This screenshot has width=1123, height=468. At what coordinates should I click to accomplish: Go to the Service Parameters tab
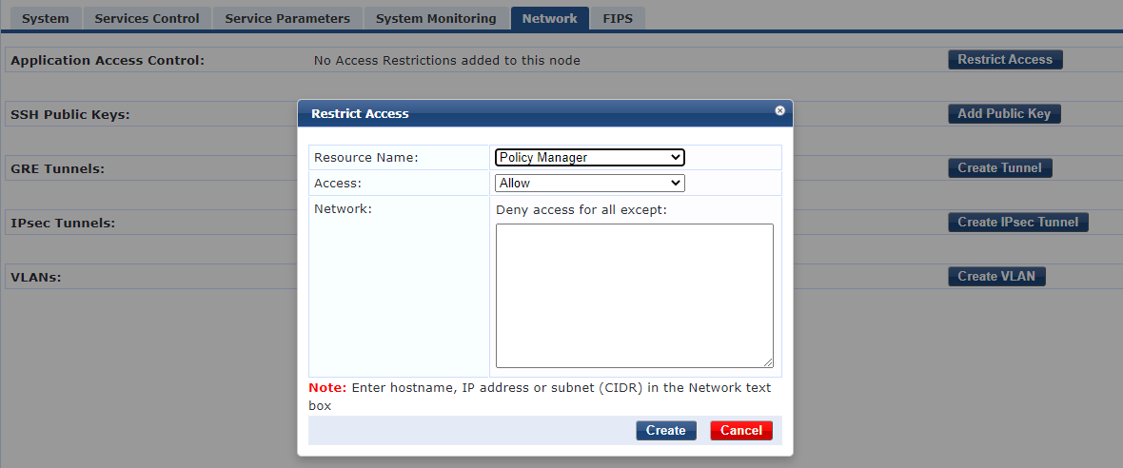tap(287, 19)
